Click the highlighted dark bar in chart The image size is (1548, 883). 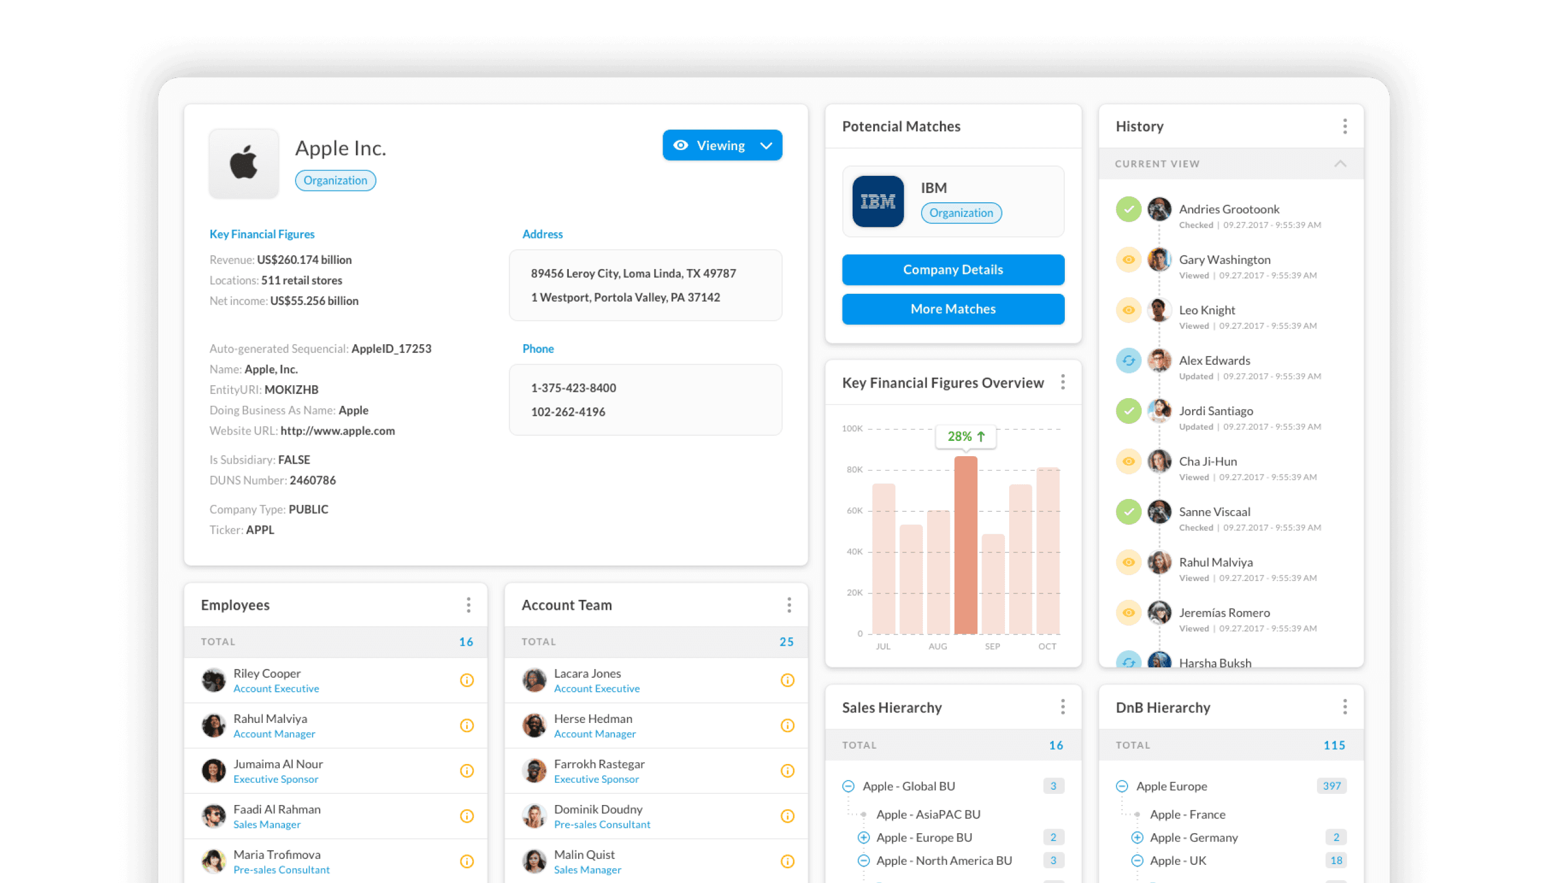tap(965, 545)
